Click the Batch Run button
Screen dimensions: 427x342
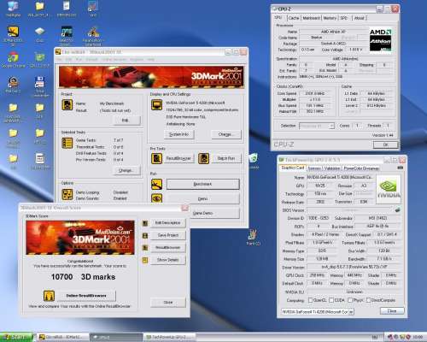(x=226, y=158)
